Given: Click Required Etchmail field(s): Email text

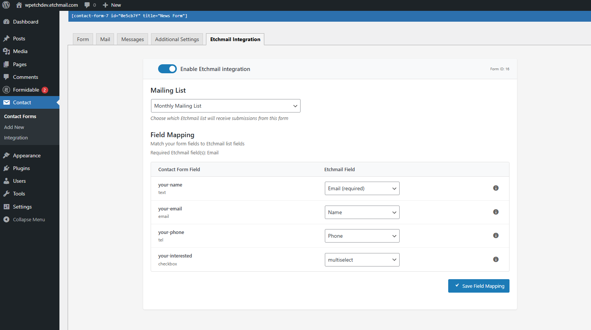Looking at the screenshot, I should tap(184, 152).
